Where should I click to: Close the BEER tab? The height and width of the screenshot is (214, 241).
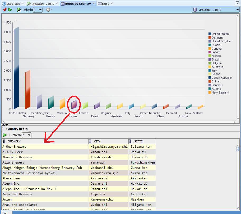[x=112, y=3]
